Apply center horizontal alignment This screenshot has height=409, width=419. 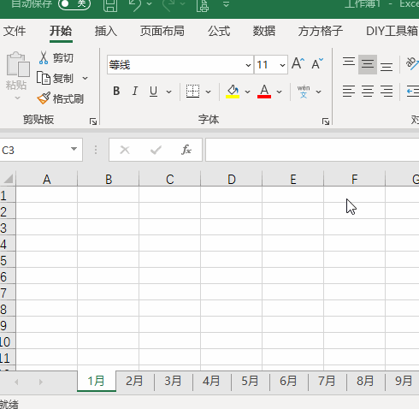[x=368, y=92]
